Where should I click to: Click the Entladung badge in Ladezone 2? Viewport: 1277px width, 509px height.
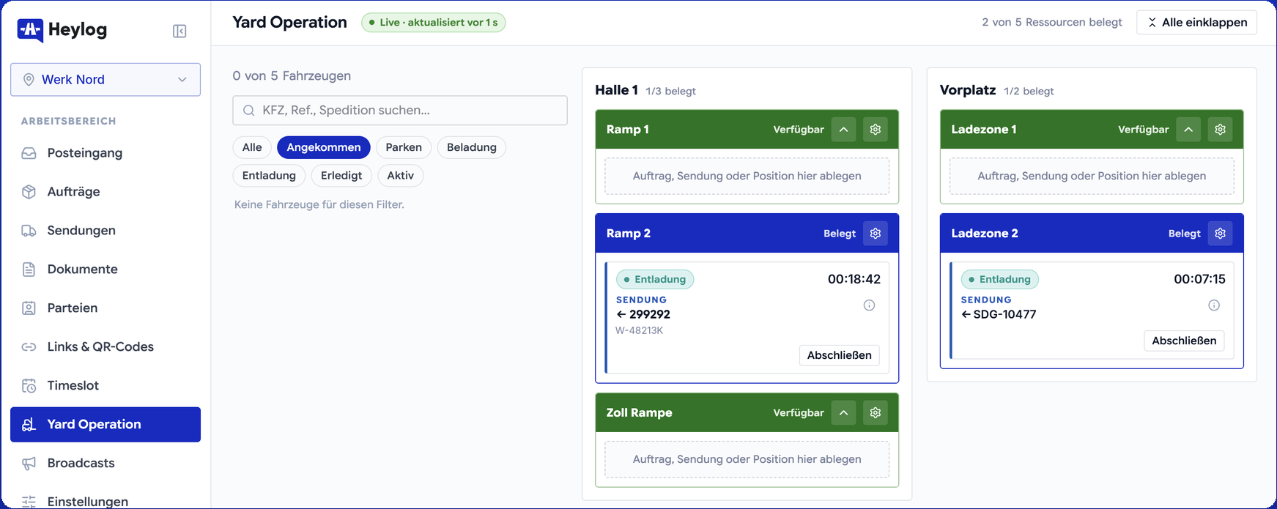point(1000,280)
